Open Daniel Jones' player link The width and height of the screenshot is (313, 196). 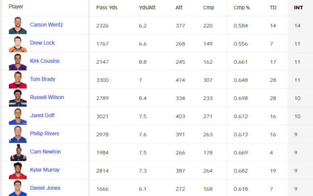(45, 188)
